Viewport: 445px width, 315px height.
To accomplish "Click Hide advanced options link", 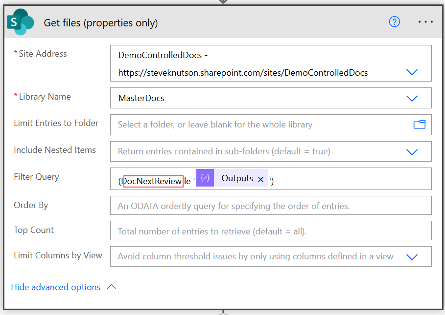I will [x=56, y=287].
